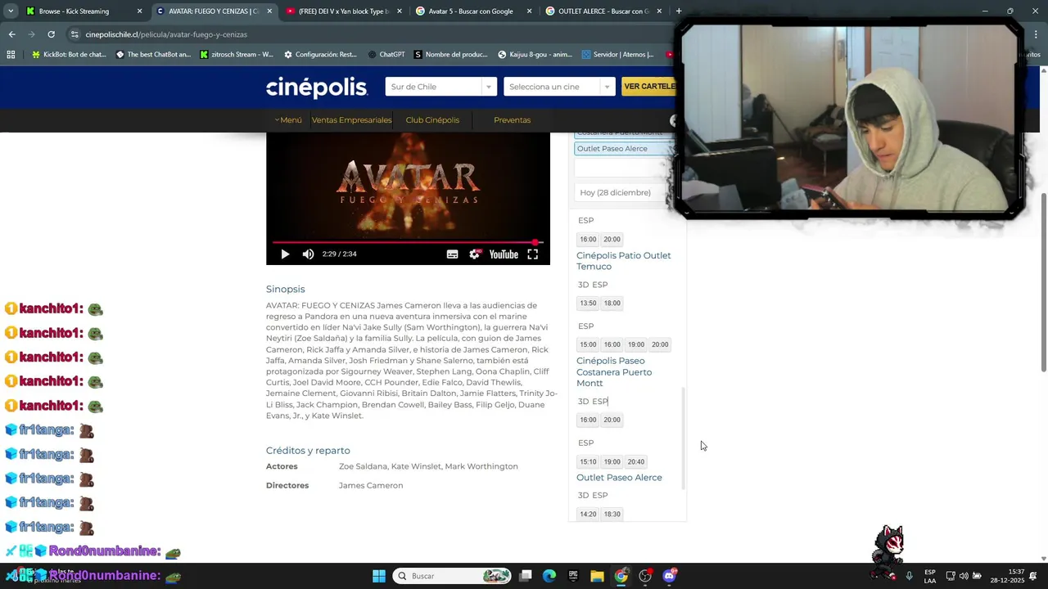The image size is (1048, 589).
Task: Open the volume control in system tray
Action: pos(964,576)
